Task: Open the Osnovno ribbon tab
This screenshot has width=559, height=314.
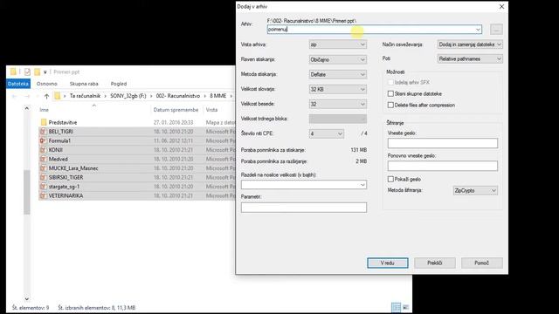Action: pos(46,84)
